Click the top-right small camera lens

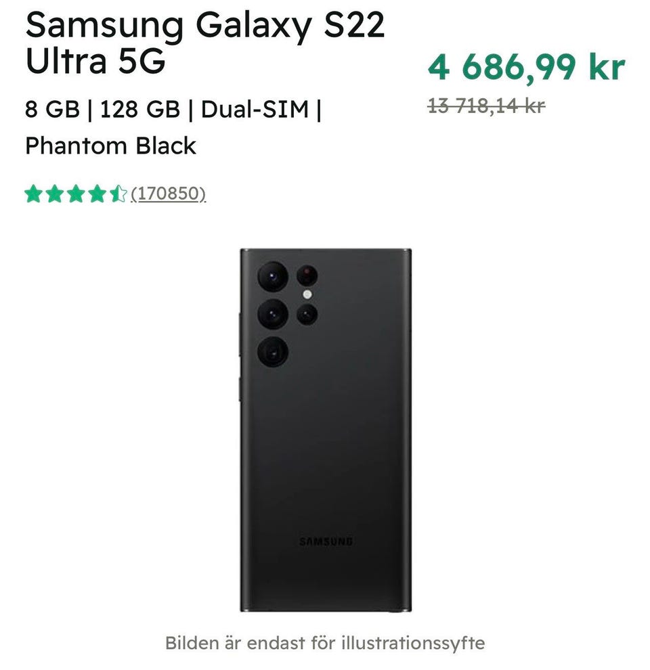point(307,274)
